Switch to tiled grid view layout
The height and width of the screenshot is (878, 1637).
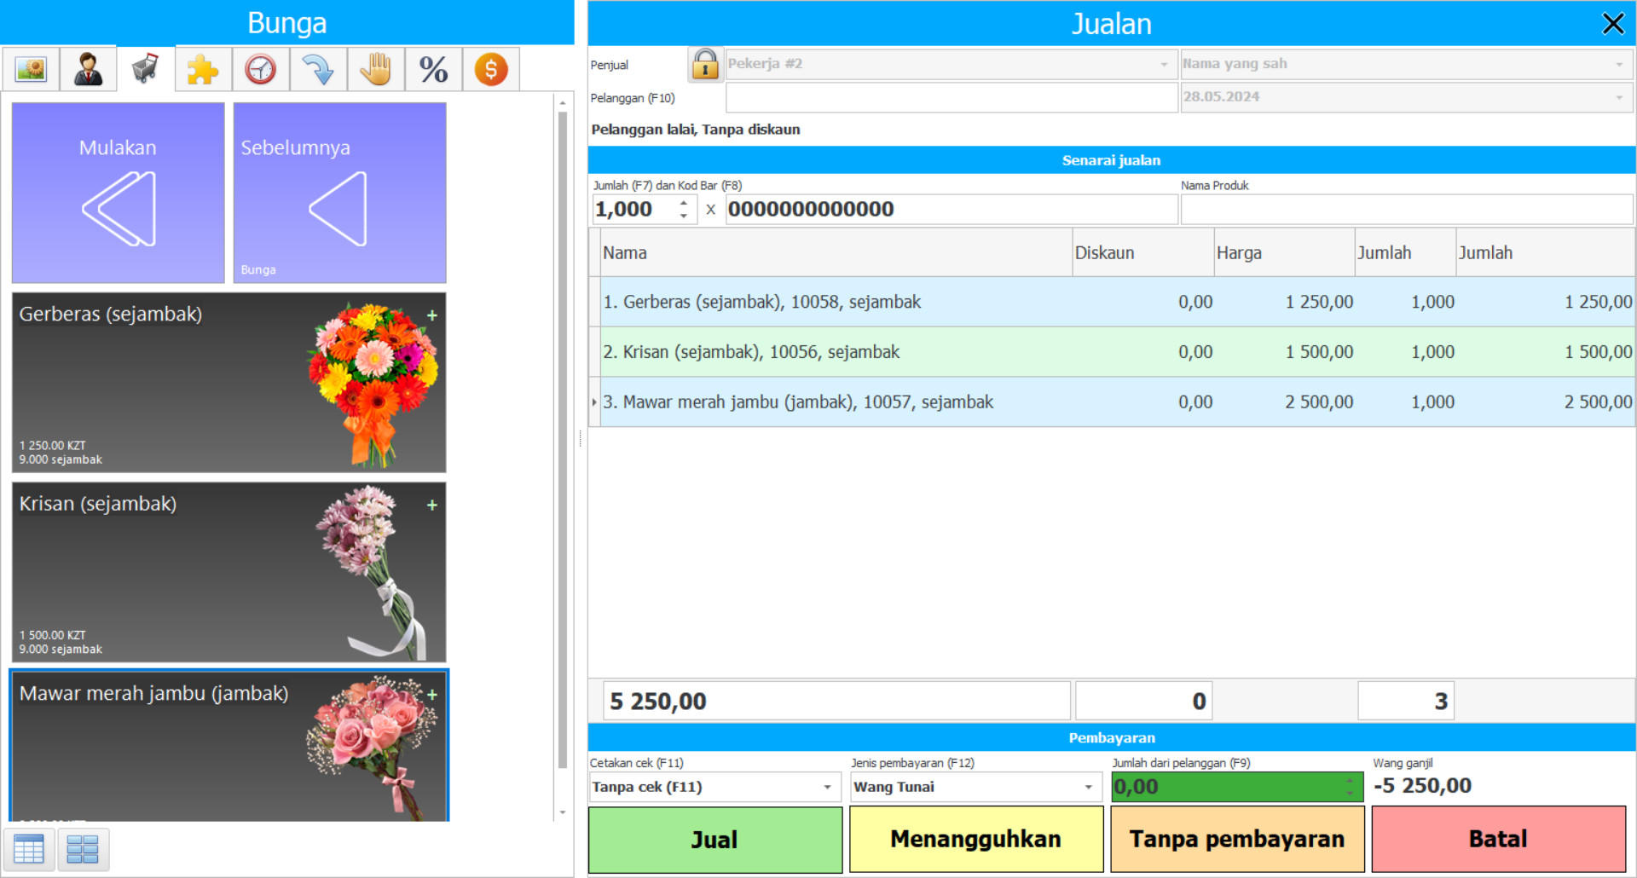(x=84, y=849)
